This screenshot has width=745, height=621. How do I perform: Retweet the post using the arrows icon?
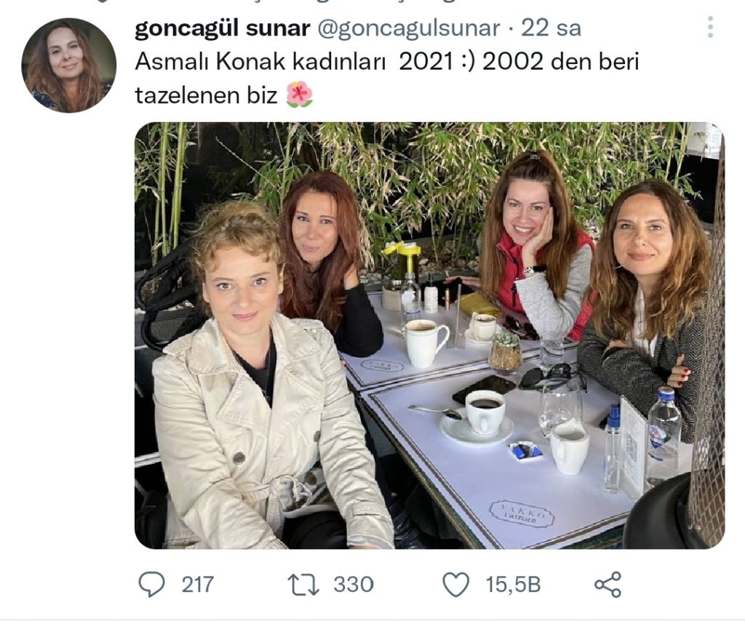click(303, 584)
